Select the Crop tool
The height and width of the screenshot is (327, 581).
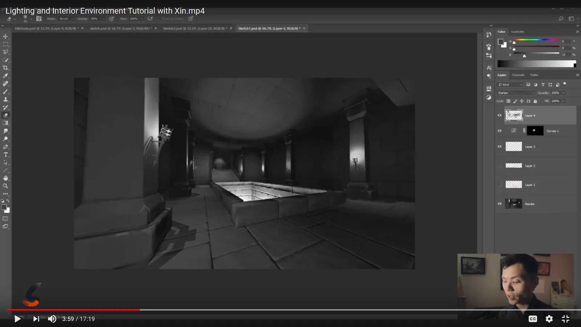click(x=5, y=68)
